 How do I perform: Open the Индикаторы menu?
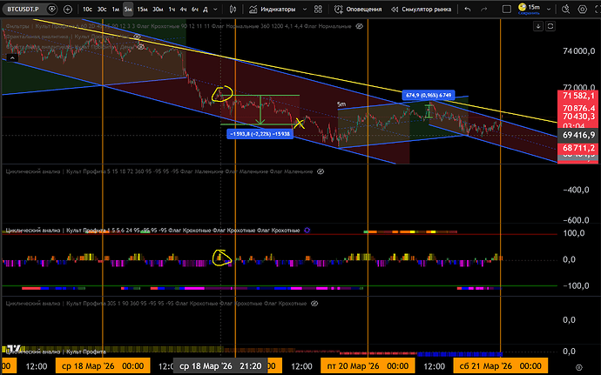click(275, 10)
